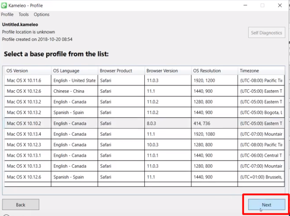Open the Options menu
The image size is (290, 216).
[x=41, y=14]
